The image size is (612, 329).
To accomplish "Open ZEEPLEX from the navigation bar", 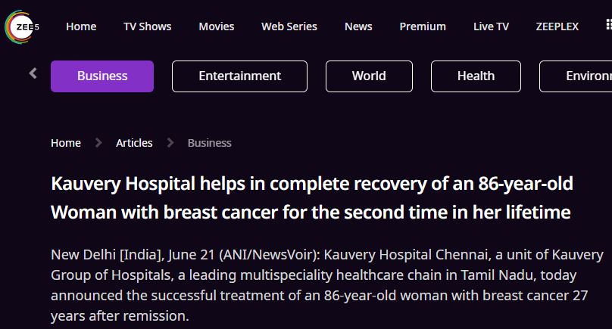I will 557,26.
